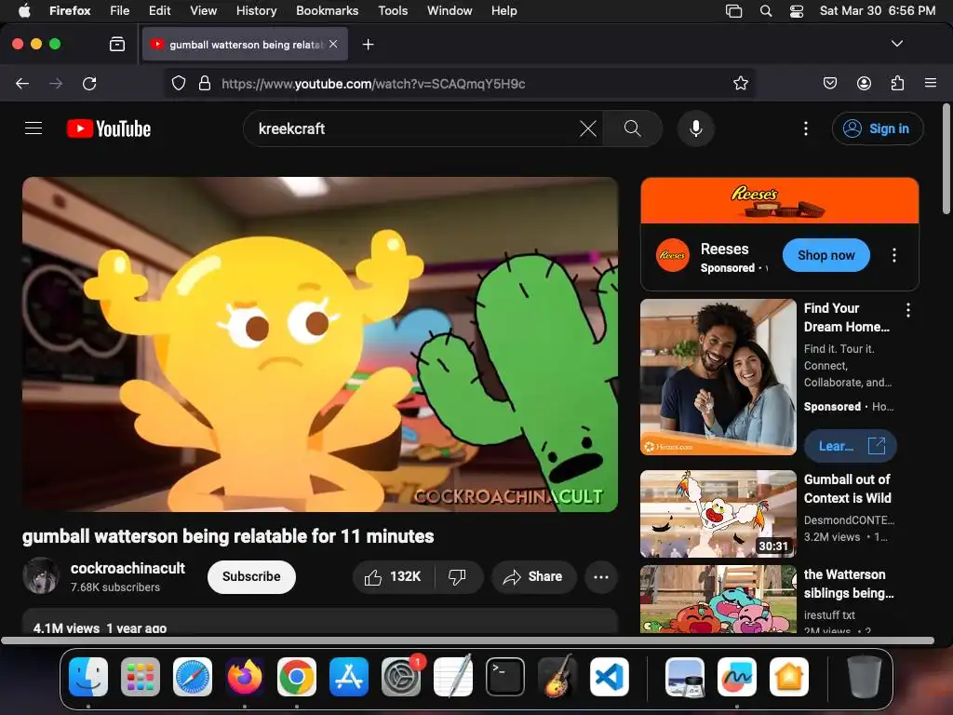Open the Apple menu
This screenshot has height=715, width=953.
click(x=23, y=10)
